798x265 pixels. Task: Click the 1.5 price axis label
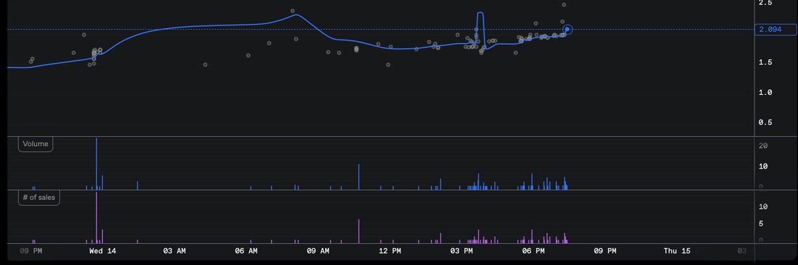pyautogui.click(x=765, y=62)
